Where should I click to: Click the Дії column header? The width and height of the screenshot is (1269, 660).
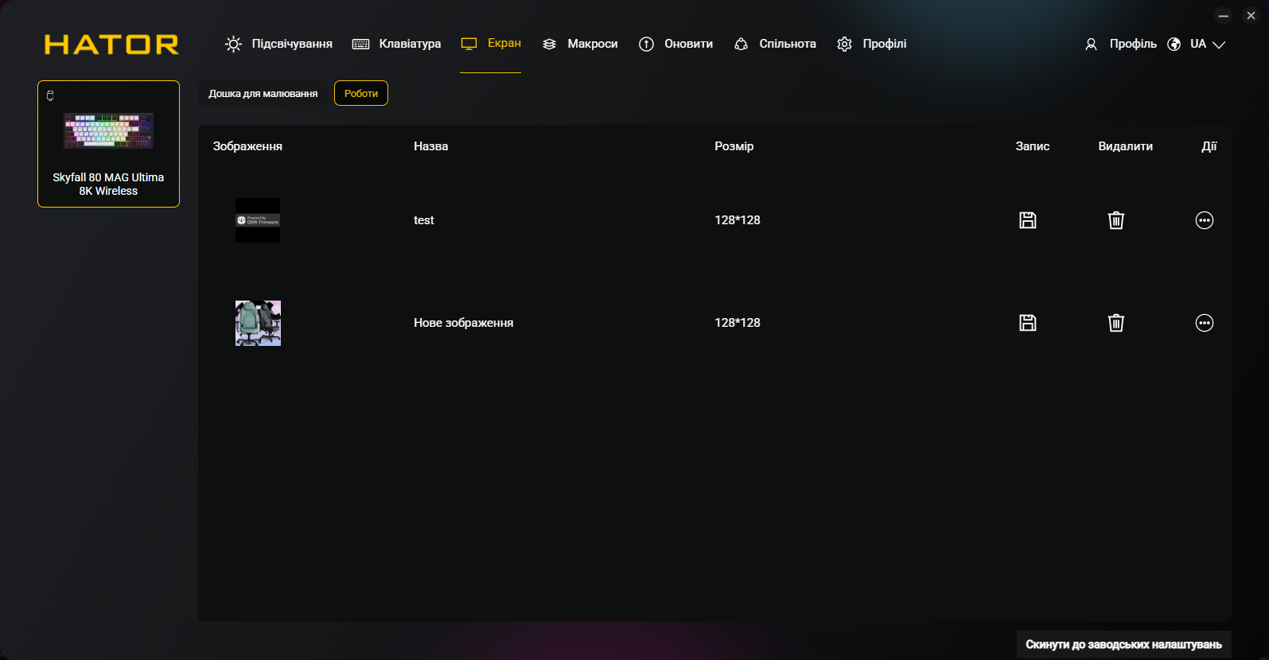point(1209,146)
